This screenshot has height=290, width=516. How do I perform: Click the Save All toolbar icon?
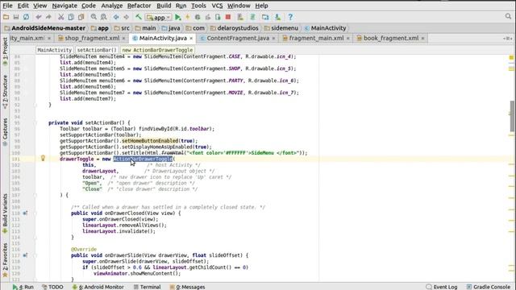(x=16, y=17)
